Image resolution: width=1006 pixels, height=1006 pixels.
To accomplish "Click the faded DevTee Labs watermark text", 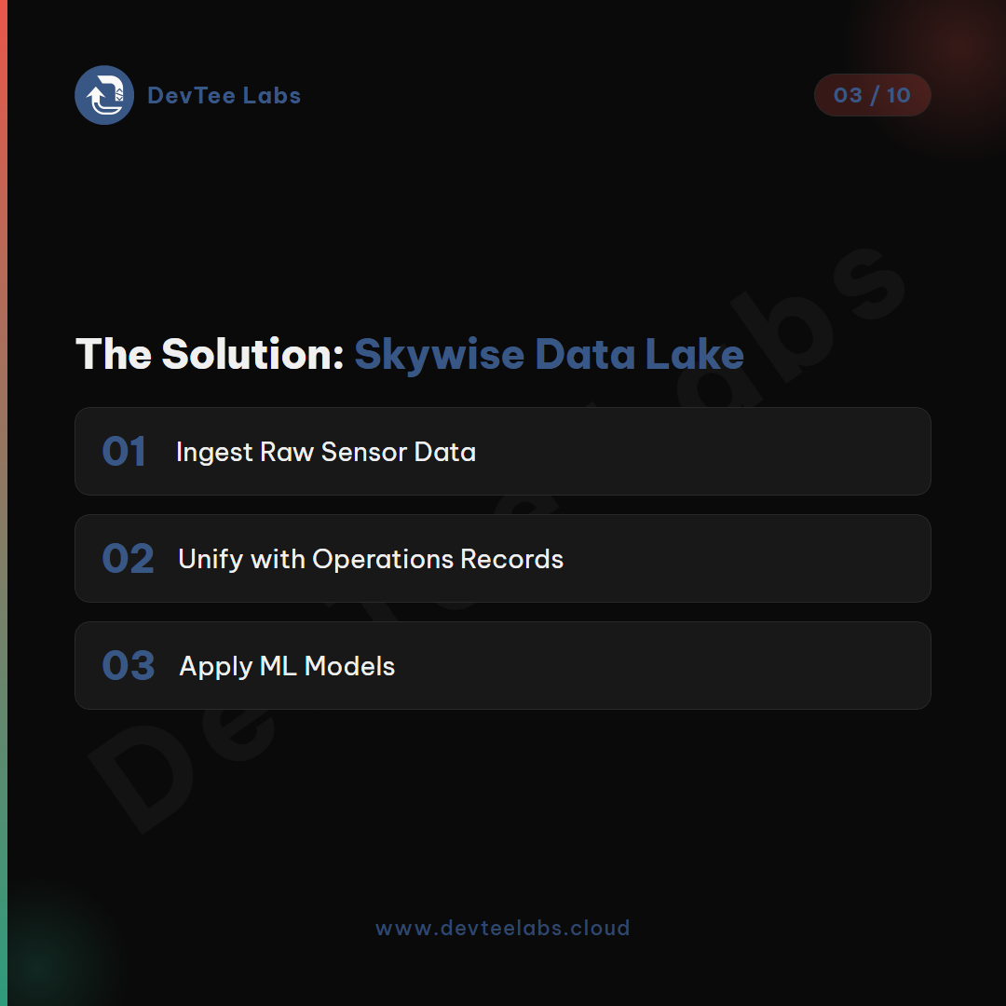I will point(497,541).
